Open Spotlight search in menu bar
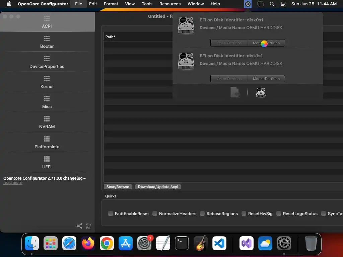This screenshot has height=257, width=343. 272,4
